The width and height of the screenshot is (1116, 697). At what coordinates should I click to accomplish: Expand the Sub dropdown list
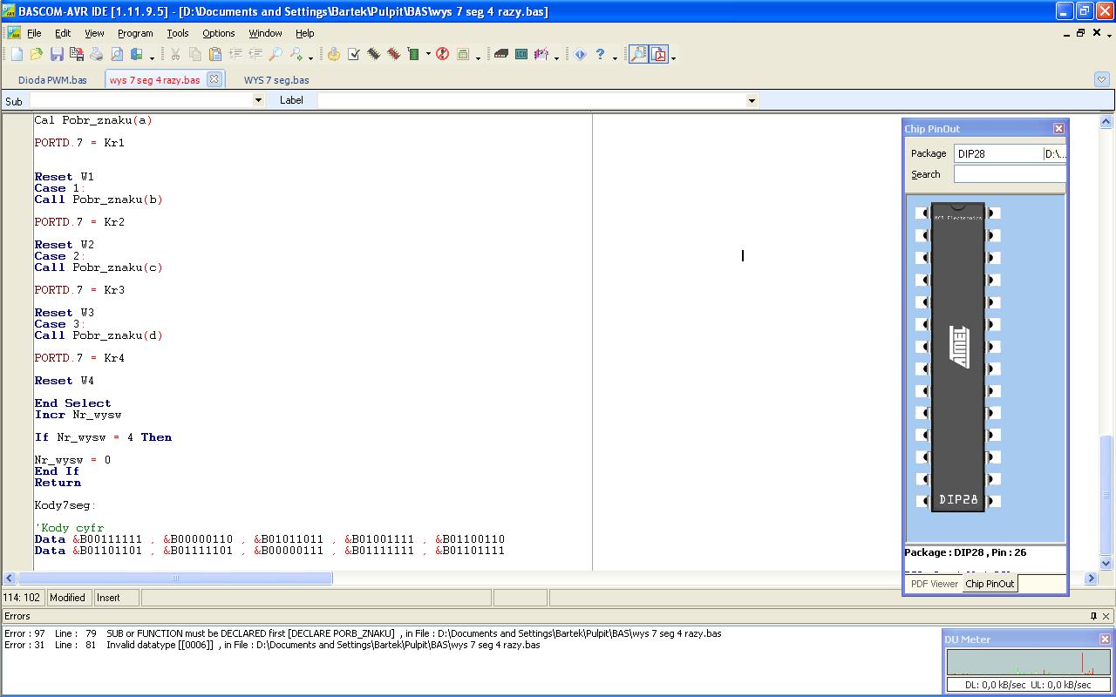coord(258,100)
